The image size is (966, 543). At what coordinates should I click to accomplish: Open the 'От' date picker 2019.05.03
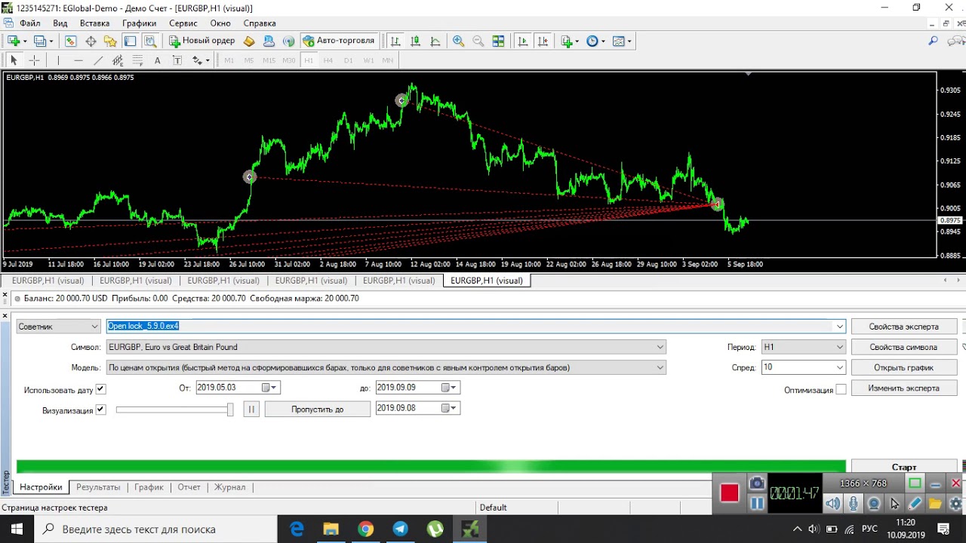(x=269, y=388)
